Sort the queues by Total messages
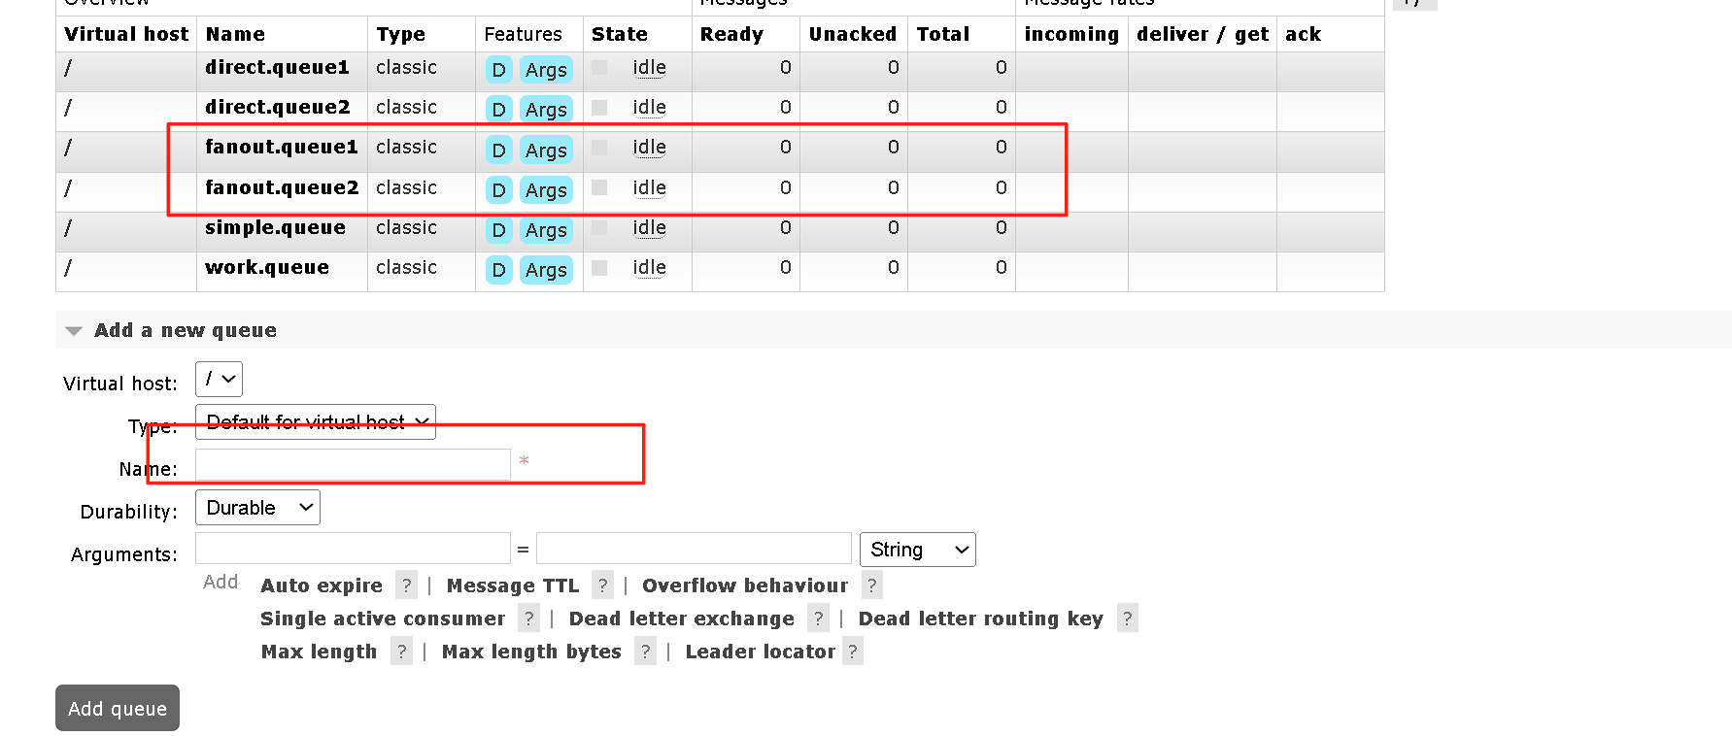The height and width of the screenshot is (736, 1732). pyautogui.click(x=943, y=34)
